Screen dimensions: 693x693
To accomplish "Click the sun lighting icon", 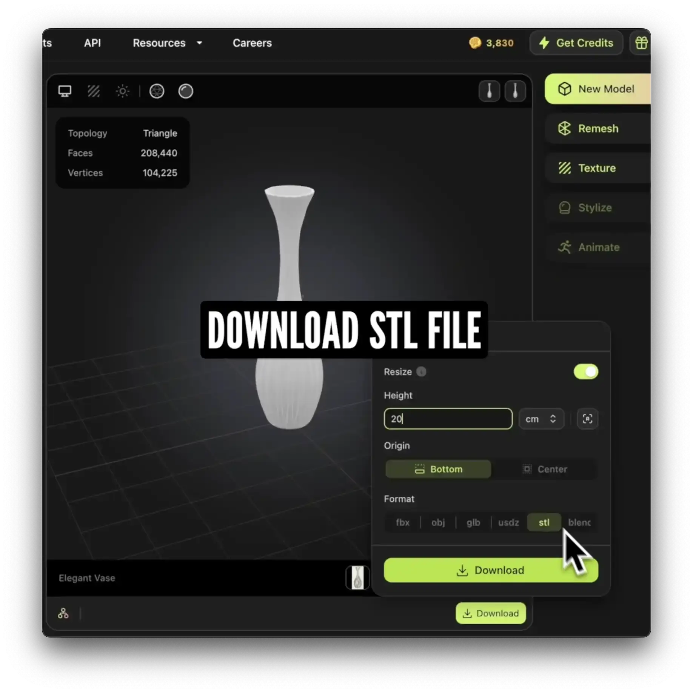I will tap(122, 91).
